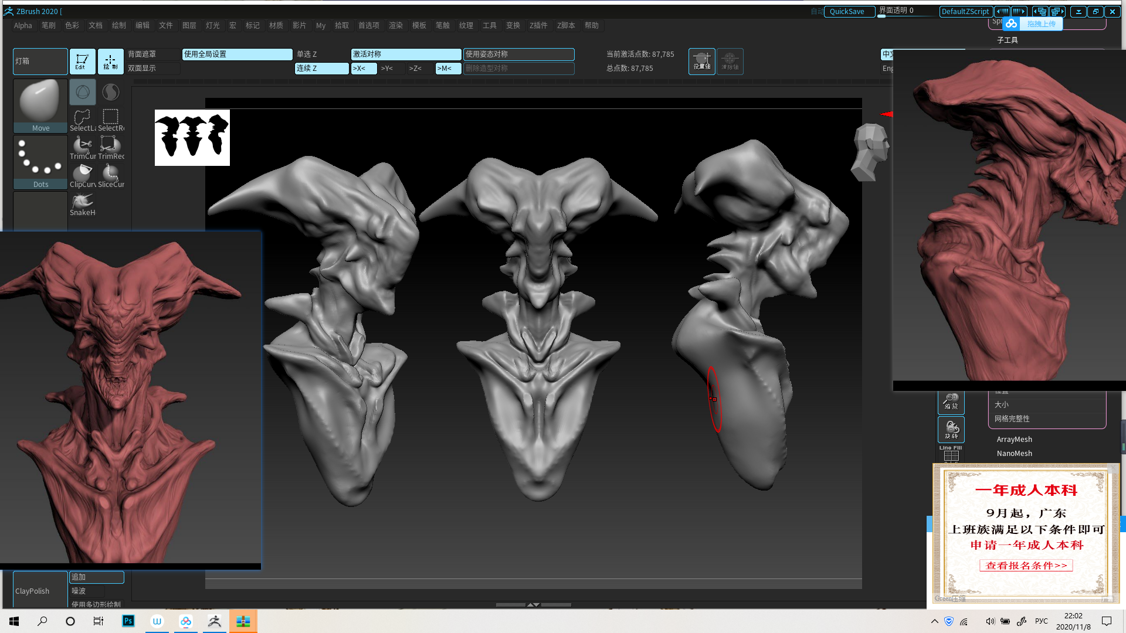Image resolution: width=1126 pixels, height=633 pixels.
Task: Choose the TrimCurve brush
Action: (x=83, y=148)
